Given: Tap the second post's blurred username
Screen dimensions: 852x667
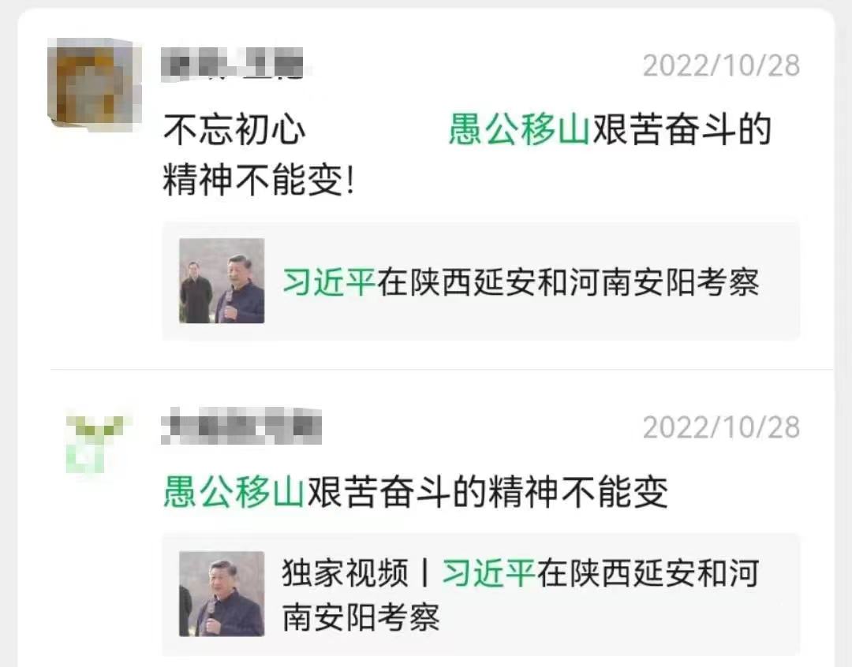Looking at the screenshot, I should coord(241,426).
